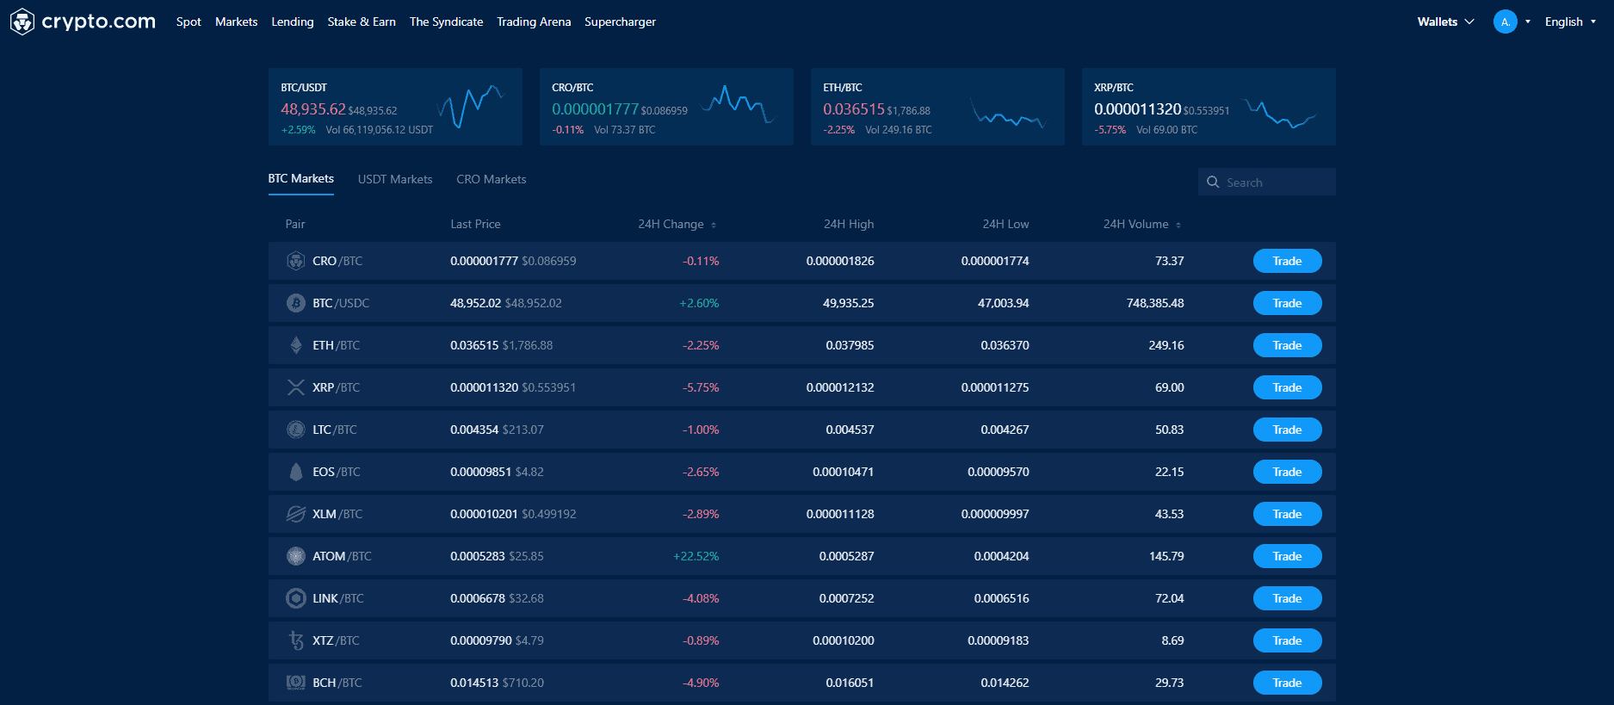The image size is (1614, 705).
Task: Click the Bitcoin Cash icon in the BCH/BTC row
Action: tap(296, 683)
